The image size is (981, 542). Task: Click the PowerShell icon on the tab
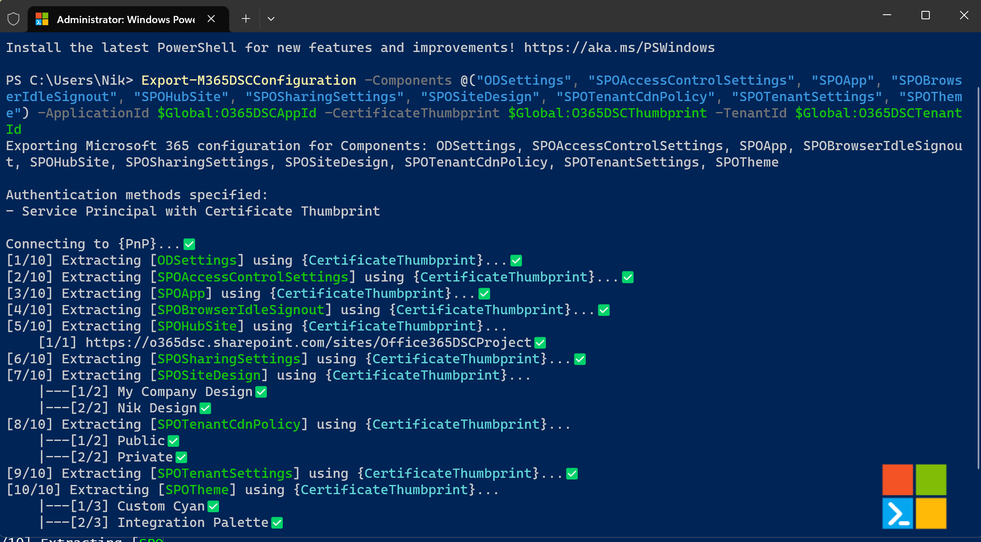pyautogui.click(x=42, y=18)
